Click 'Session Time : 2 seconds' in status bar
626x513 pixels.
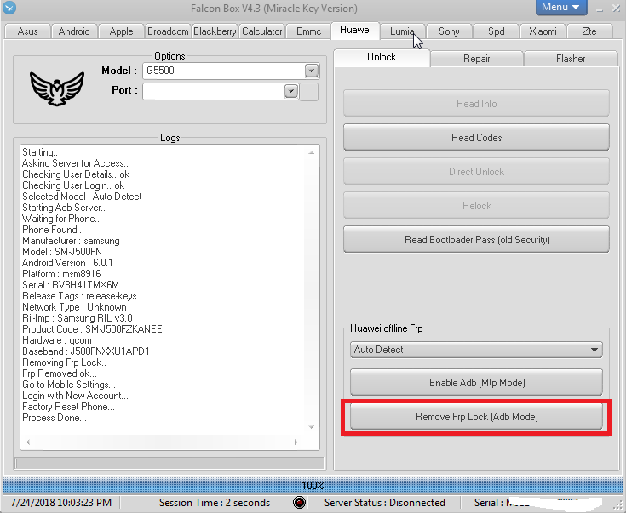[x=215, y=503]
